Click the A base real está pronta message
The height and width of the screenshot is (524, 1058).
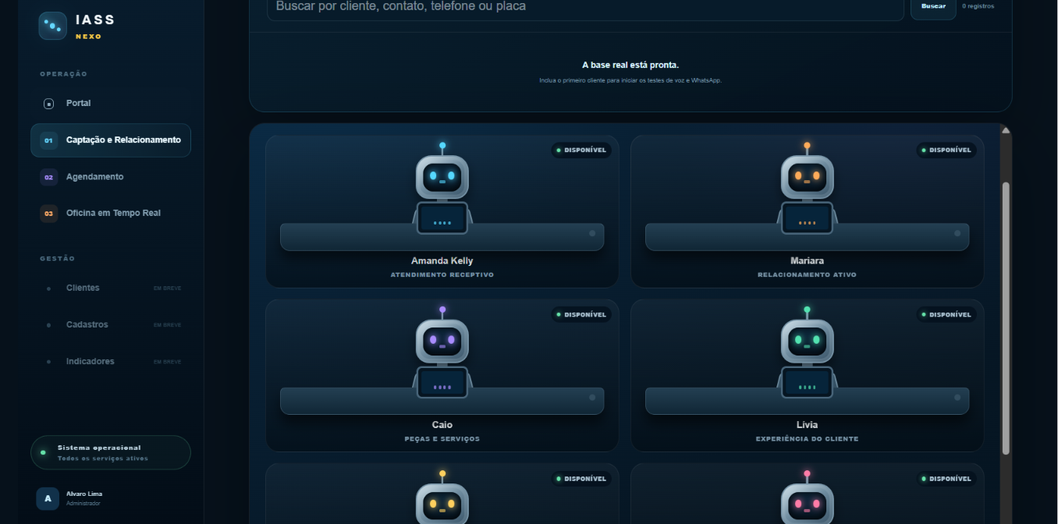pos(630,65)
